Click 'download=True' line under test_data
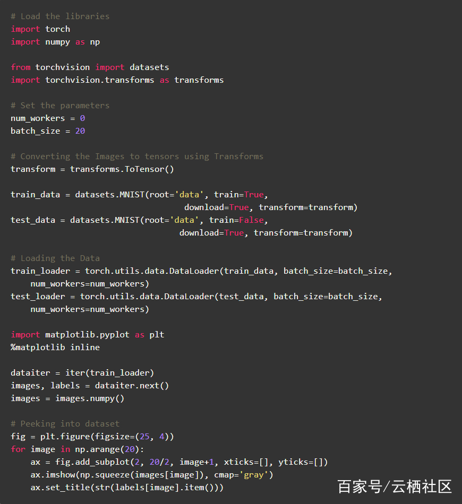 (266, 233)
